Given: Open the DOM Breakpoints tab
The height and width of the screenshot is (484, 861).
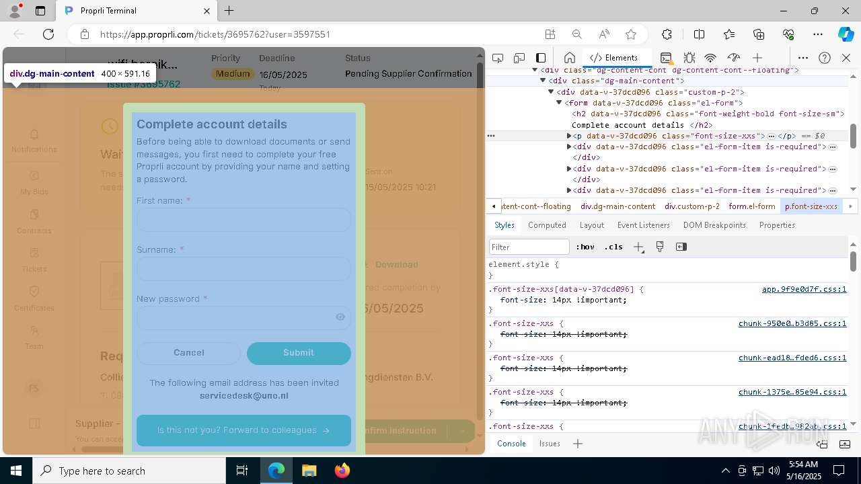Looking at the screenshot, I should [714, 225].
